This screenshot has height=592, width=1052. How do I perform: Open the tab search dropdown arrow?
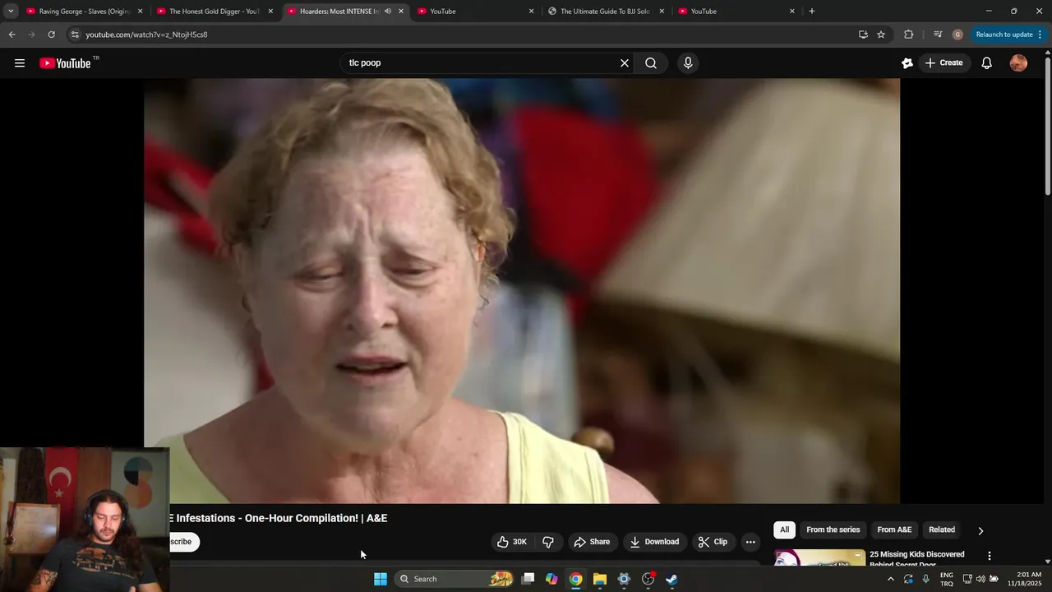click(x=11, y=12)
